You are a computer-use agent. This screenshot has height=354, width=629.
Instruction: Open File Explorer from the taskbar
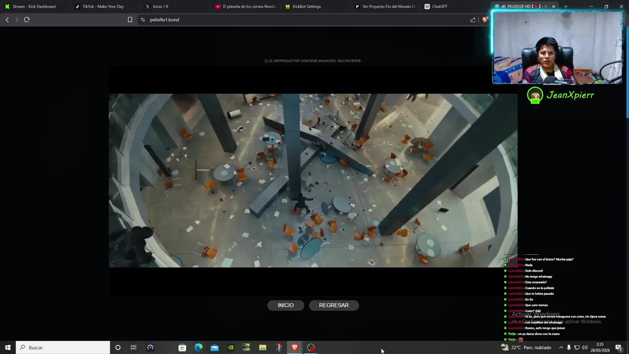pos(262,348)
